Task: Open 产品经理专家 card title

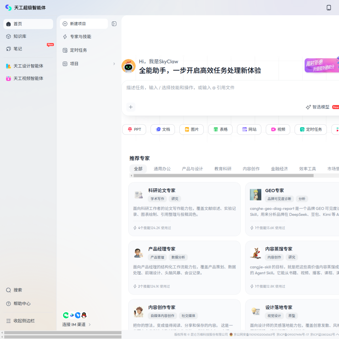Action: (162, 249)
